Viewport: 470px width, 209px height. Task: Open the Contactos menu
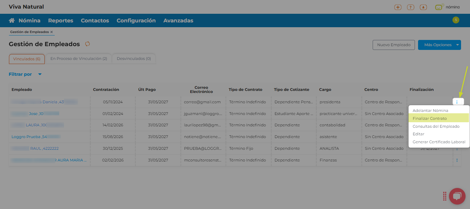point(95,20)
